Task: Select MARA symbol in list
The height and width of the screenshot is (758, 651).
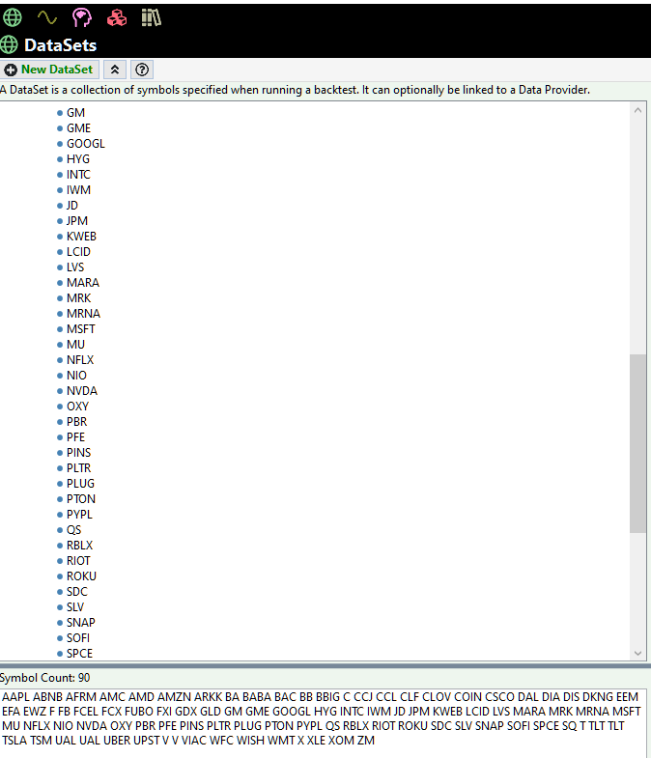Action: pyautogui.click(x=83, y=283)
